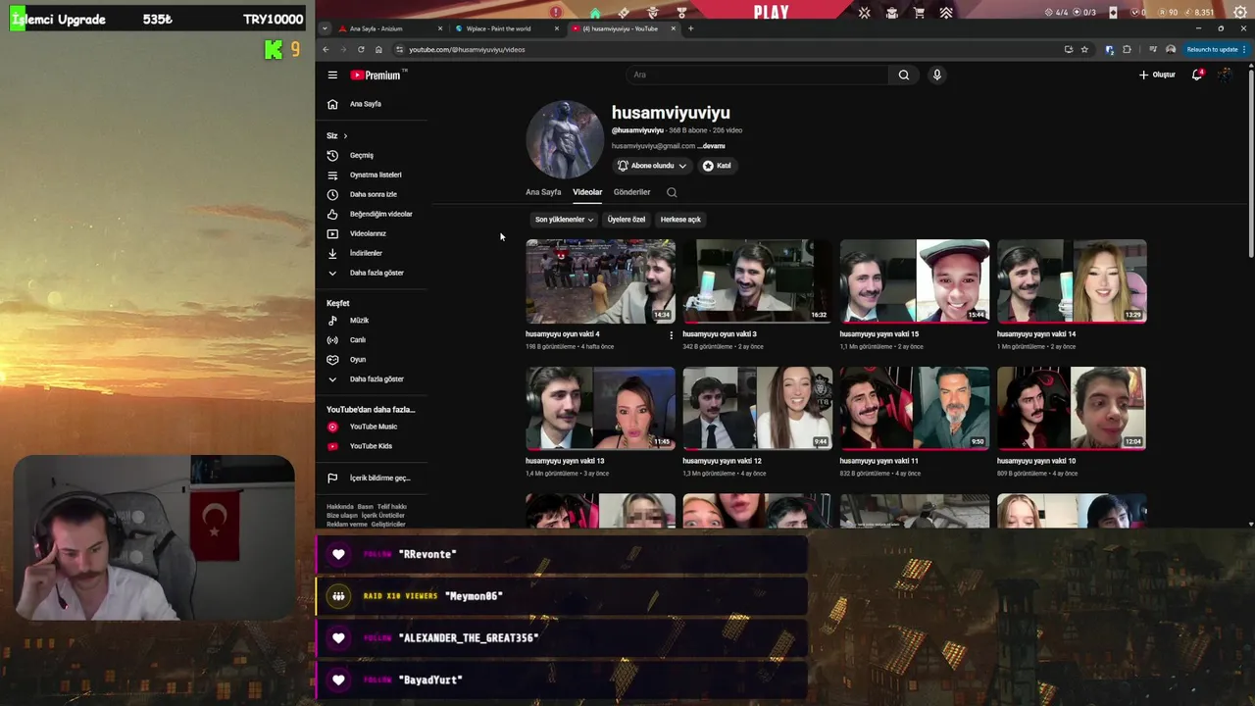The width and height of the screenshot is (1255, 706).
Task: Select the Videolar tab
Action: pos(587,192)
